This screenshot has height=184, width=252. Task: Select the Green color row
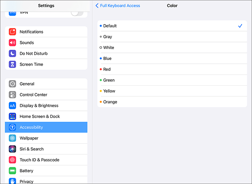tap(172, 80)
